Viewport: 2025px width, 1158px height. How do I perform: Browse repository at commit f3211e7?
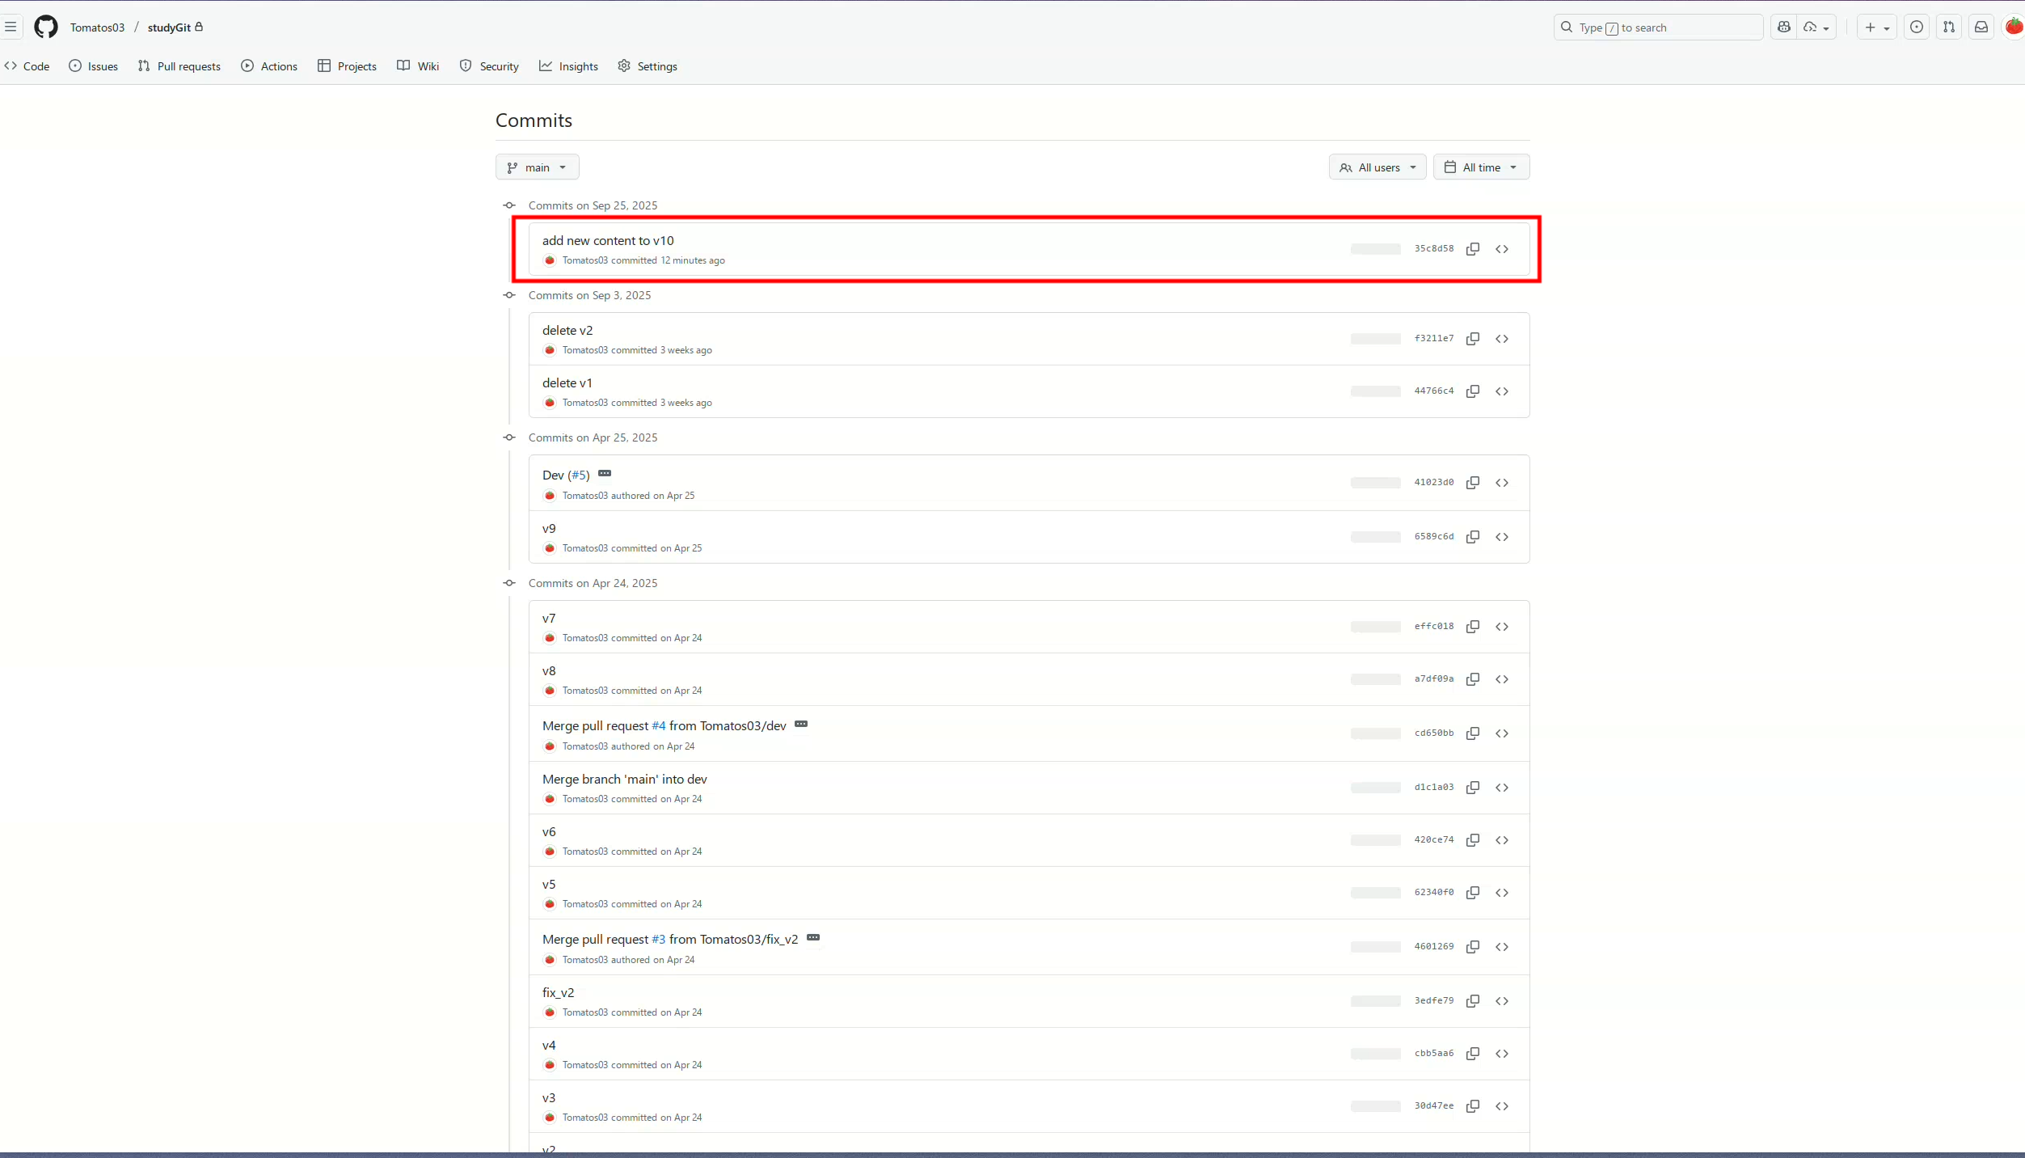pyautogui.click(x=1502, y=339)
